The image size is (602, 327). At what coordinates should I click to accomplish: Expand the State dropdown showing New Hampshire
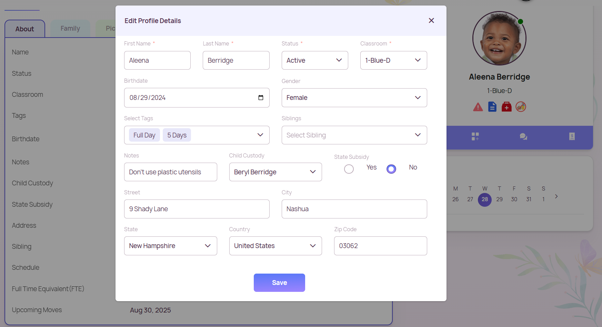pos(170,246)
